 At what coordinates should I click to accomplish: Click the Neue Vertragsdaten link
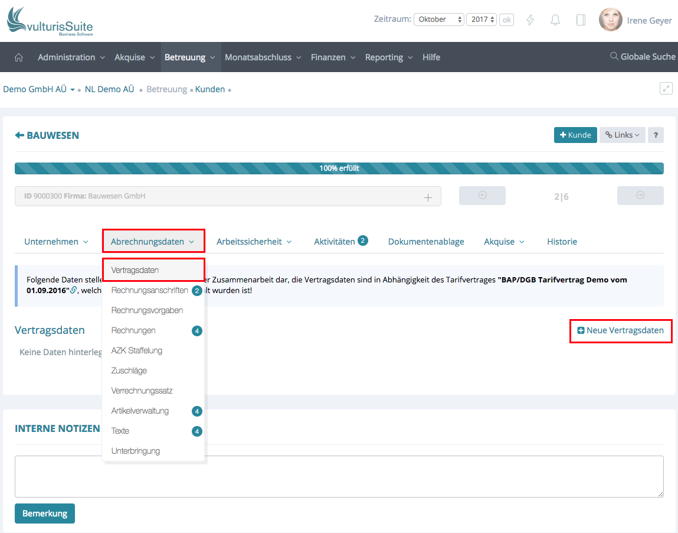point(621,330)
